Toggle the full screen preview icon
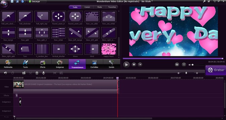Image resolution: width=226 pixels, height=120 pixels. (x=184, y=65)
